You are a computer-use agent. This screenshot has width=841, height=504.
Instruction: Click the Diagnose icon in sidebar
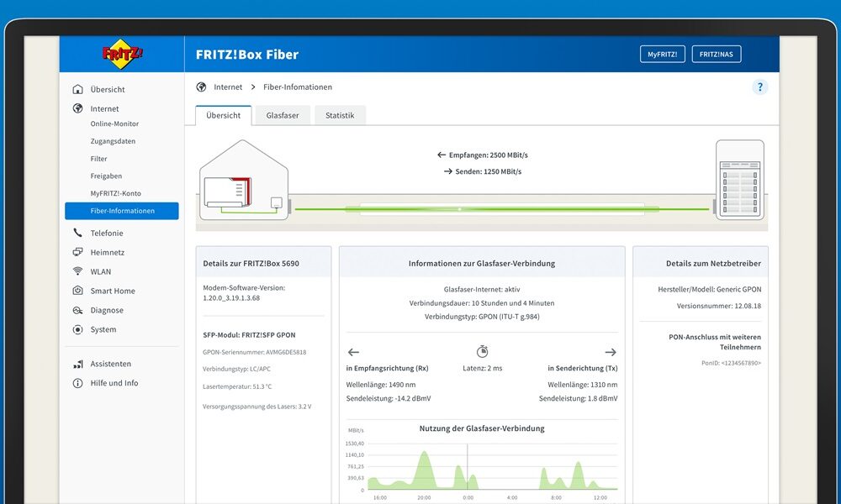[78, 311]
